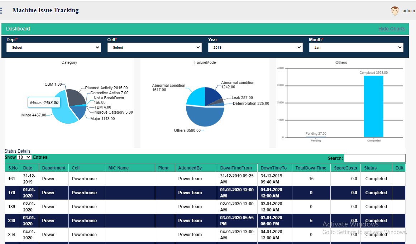Click the admin username label
416x244 pixels.
[408, 11]
